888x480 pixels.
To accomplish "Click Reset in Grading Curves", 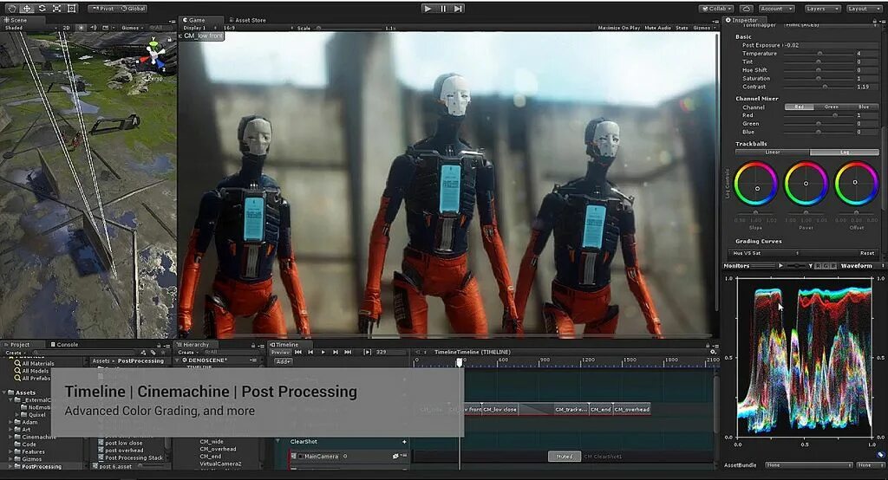I will tap(867, 253).
